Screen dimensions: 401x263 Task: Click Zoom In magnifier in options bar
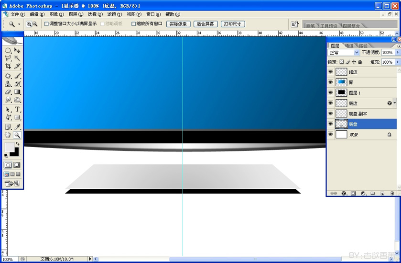coord(29,24)
